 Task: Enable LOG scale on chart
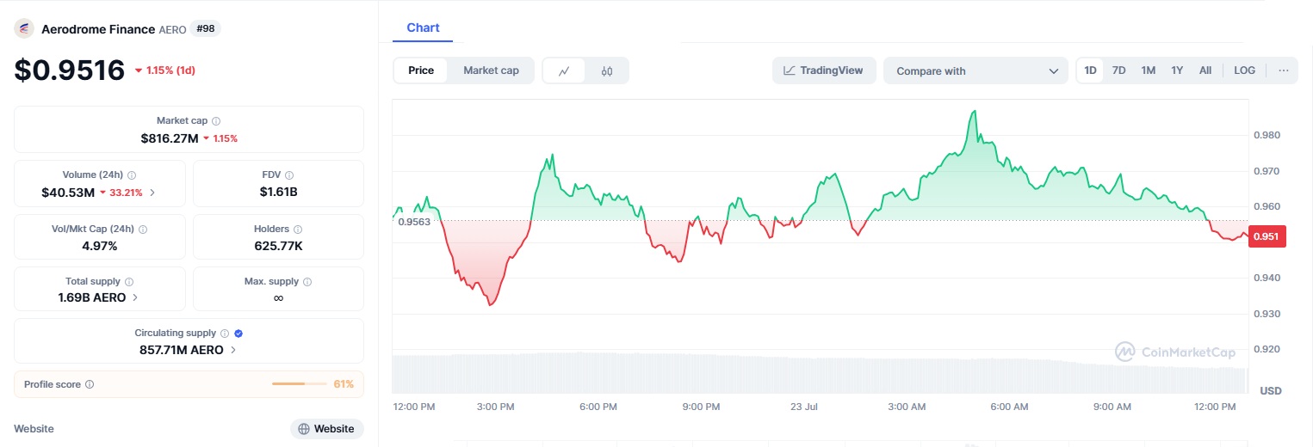pyautogui.click(x=1244, y=70)
